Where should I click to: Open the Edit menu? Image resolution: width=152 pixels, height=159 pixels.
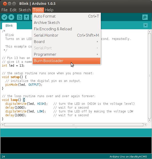(13, 10)
